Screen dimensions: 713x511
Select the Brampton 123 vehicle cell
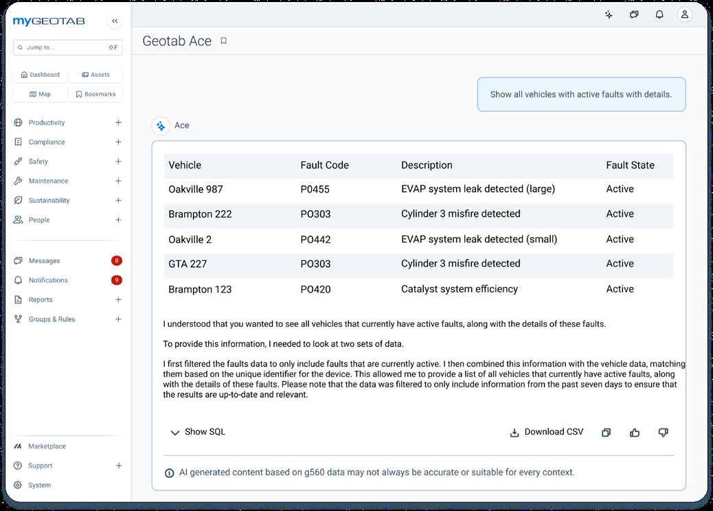pos(200,290)
